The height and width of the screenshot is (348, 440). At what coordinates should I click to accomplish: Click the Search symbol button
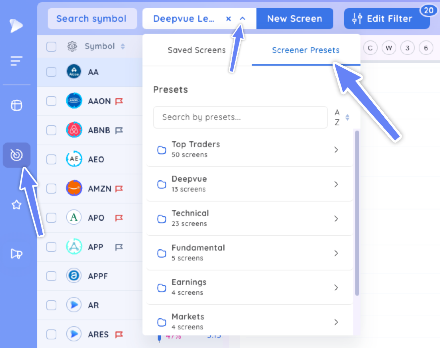coord(92,19)
